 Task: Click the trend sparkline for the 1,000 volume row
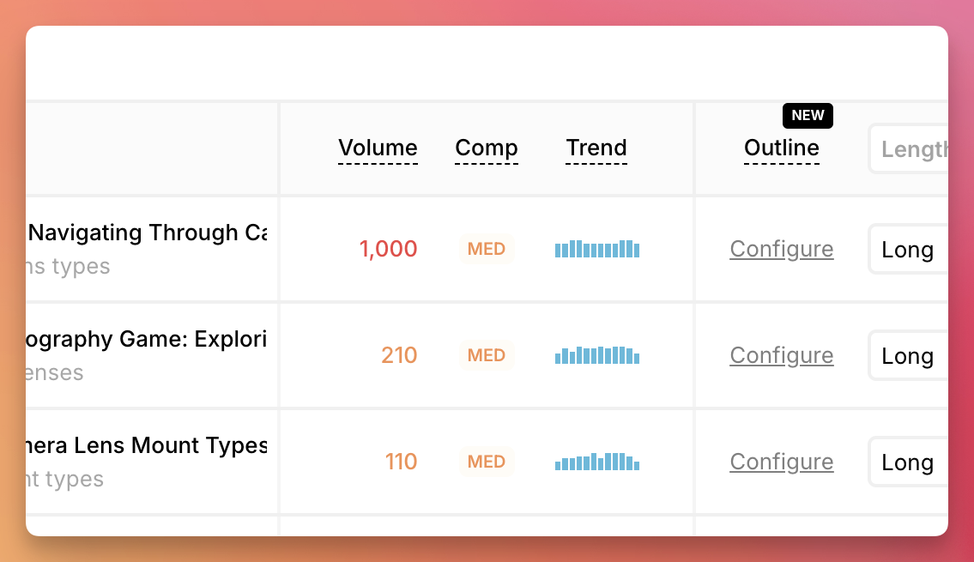tap(597, 249)
